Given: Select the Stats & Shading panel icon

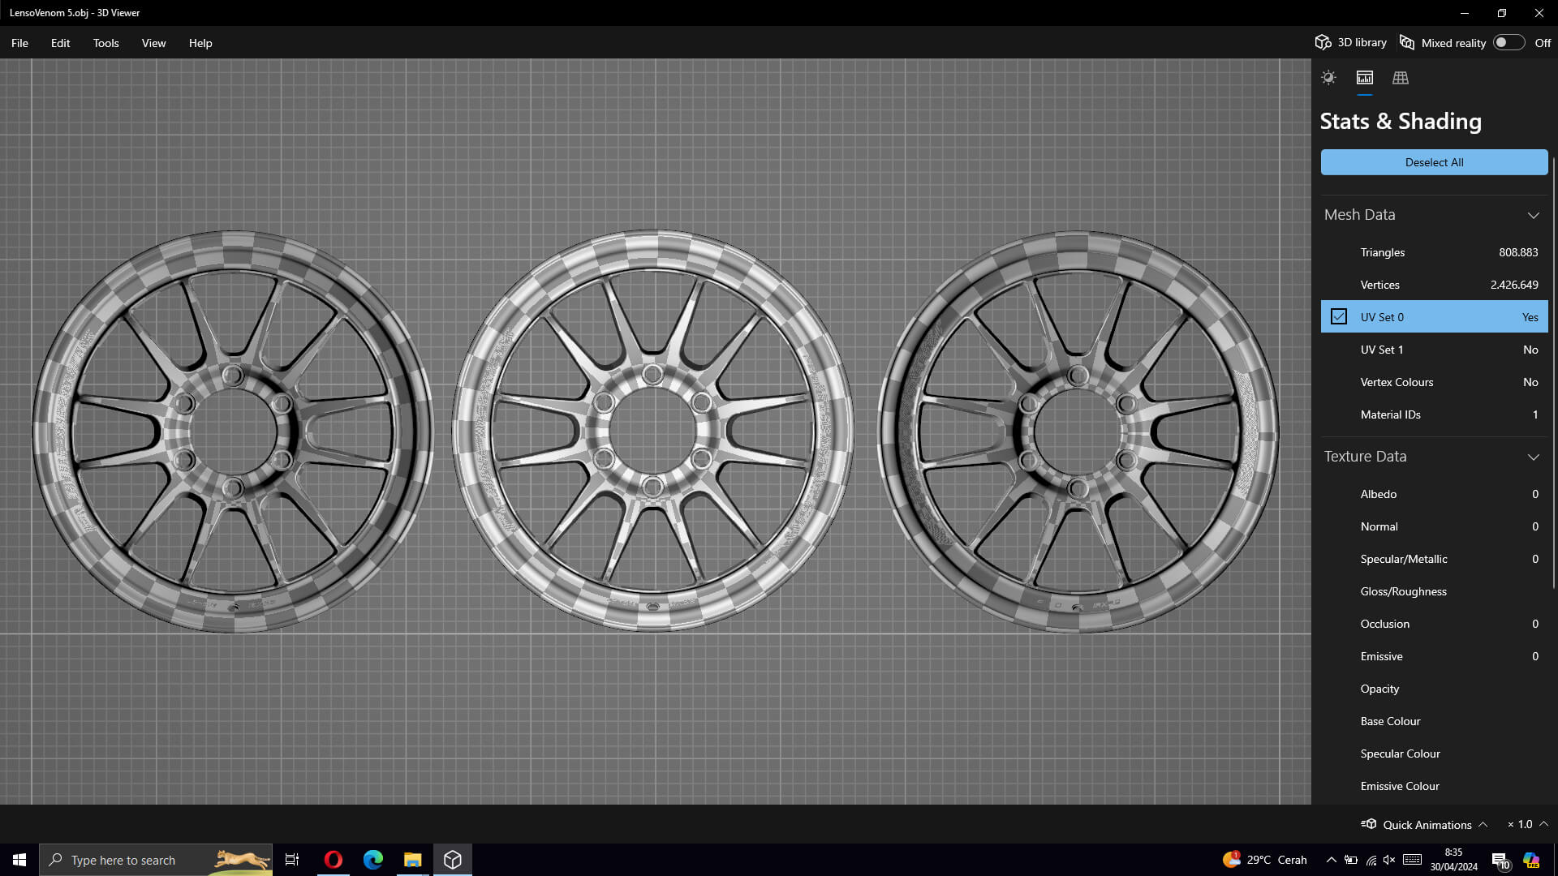Looking at the screenshot, I should click(x=1364, y=78).
